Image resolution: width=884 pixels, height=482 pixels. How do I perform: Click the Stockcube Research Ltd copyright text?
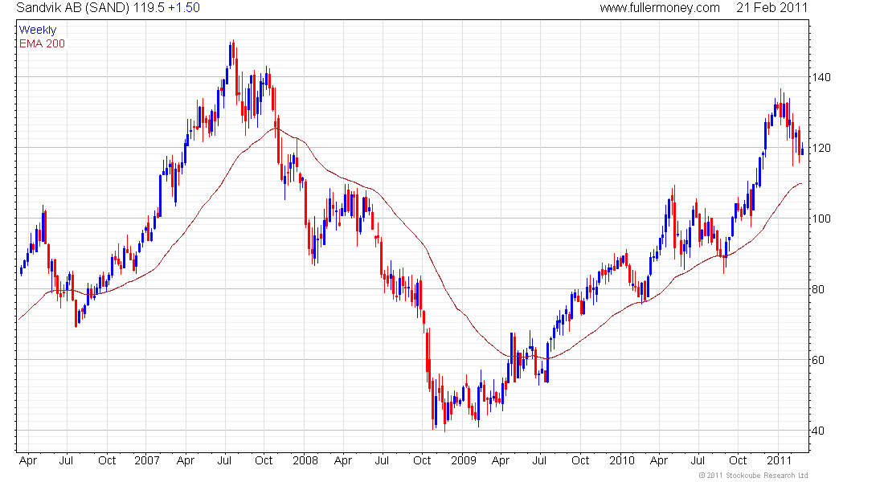pyautogui.click(x=753, y=476)
